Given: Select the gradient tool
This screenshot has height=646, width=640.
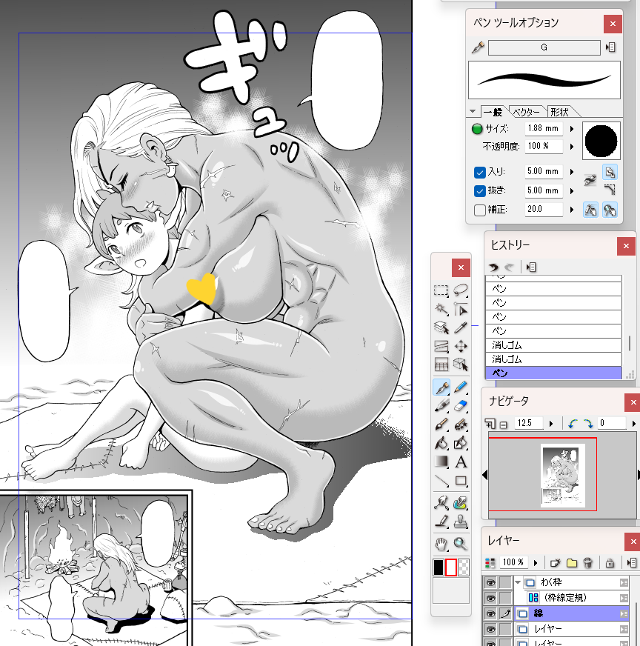Looking at the screenshot, I should 441,462.
